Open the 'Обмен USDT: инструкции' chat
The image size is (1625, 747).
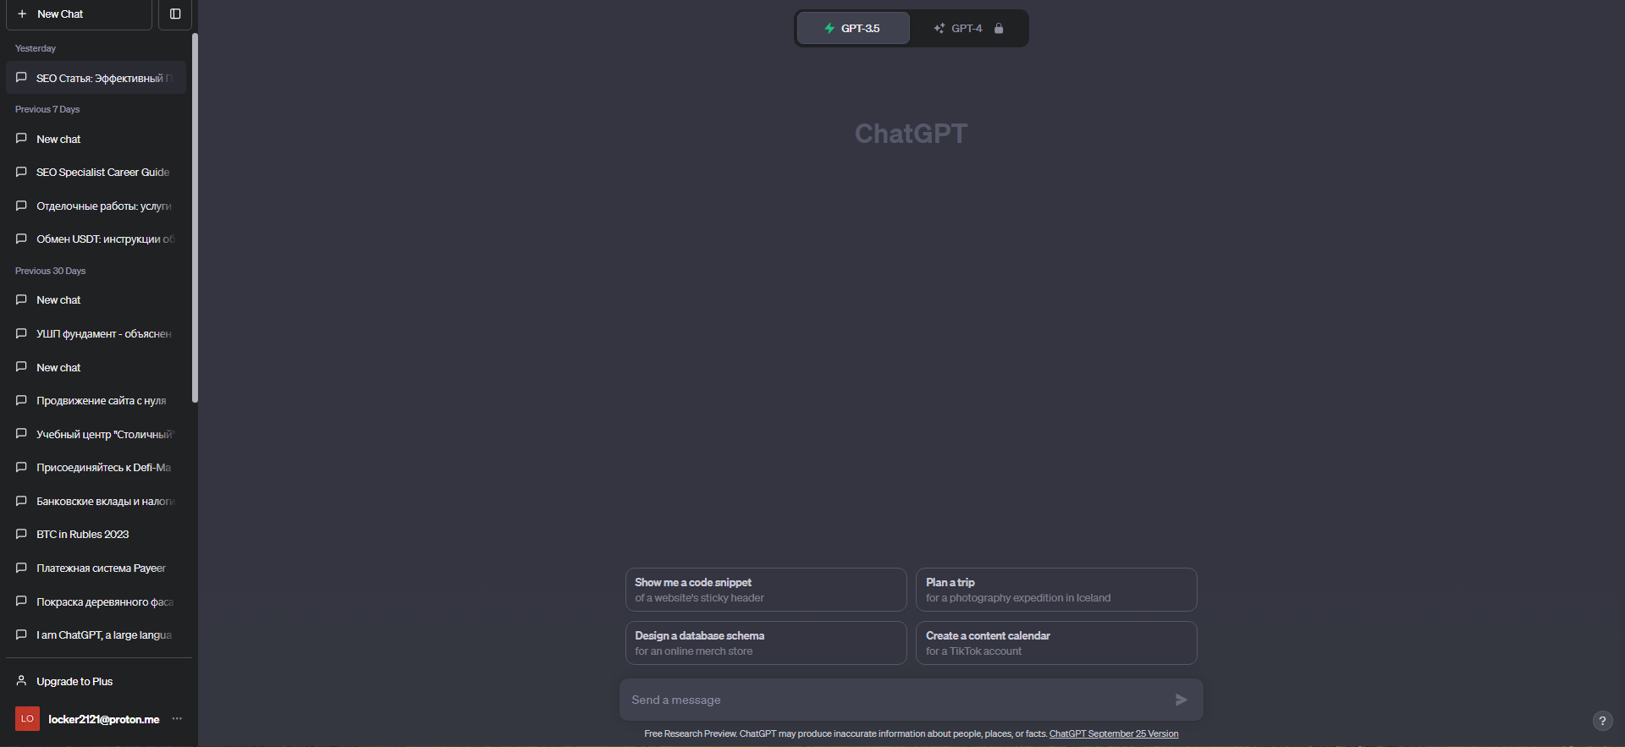tap(96, 239)
